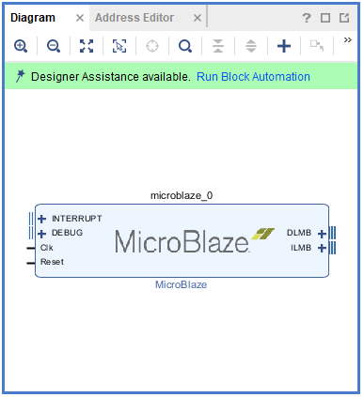Open the help question mark icon
This screenshot has width=364, height=397.
307,18
